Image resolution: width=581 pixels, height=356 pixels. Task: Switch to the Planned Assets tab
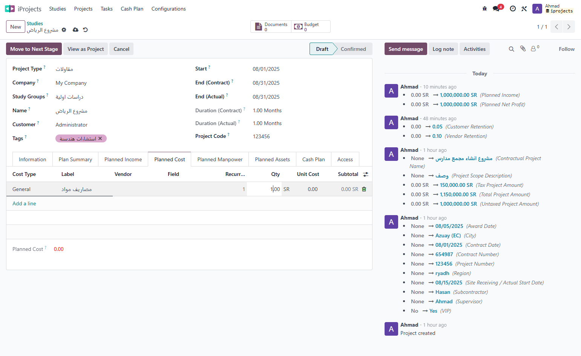click(272, 159)
